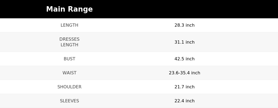Click the 'inch' unit beside 28.3
Screen dimensions: 278x108
[190, 25]
